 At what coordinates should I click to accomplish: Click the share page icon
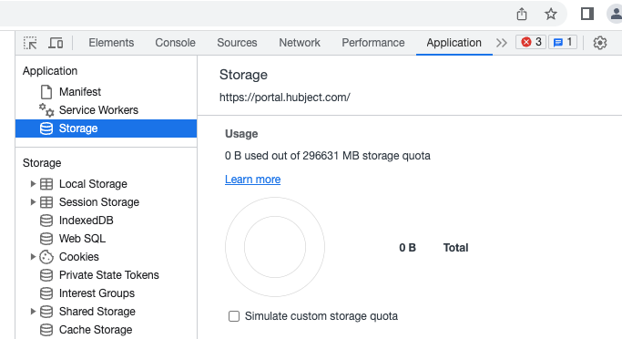pos(522,15)
